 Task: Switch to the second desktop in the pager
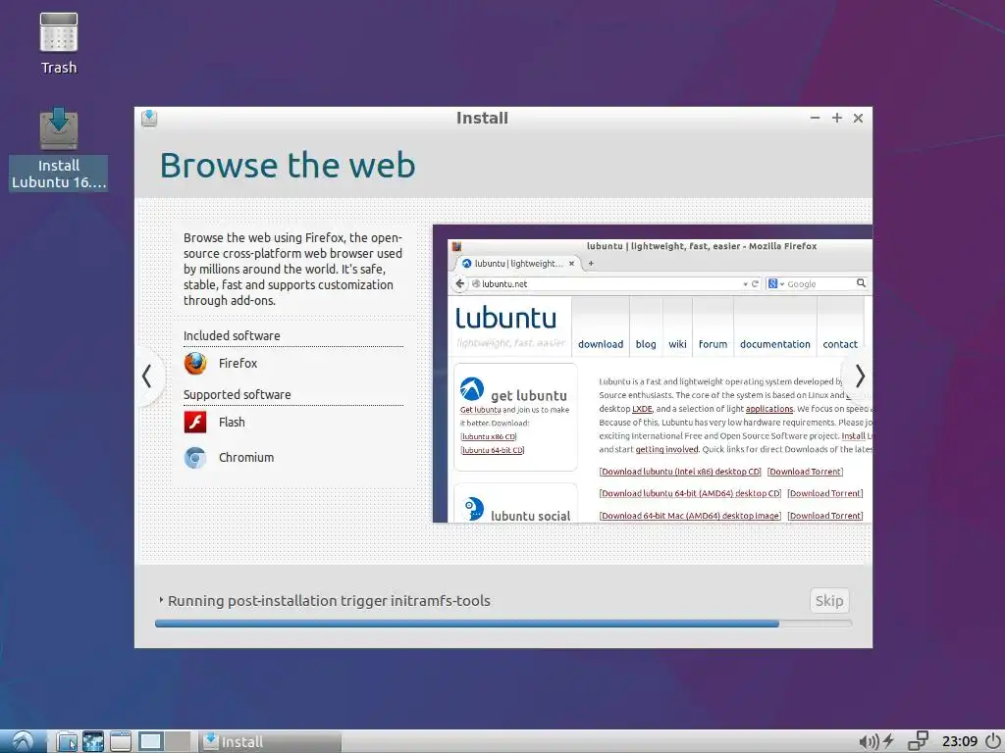178,741
